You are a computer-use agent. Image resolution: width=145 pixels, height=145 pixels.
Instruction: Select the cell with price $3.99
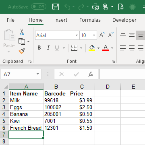[x=82, y=100]
